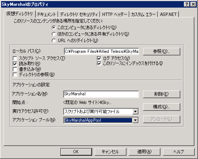Select URL へのリダイレクト radio button

(x=54, y=41)
